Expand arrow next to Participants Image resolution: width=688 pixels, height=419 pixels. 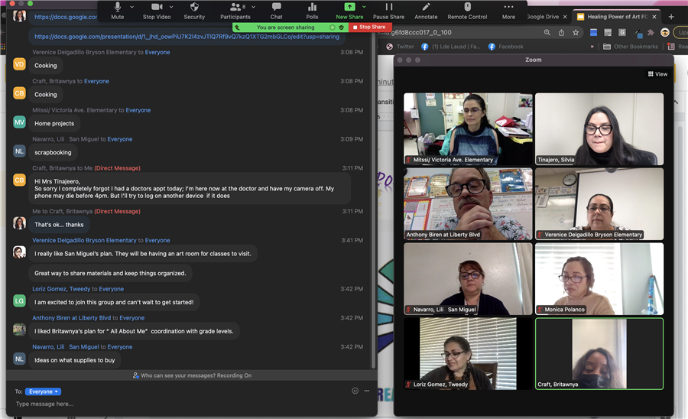pos(253,7)
